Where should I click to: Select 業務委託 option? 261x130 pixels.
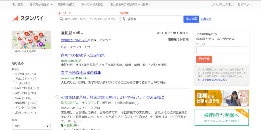[13, 103]
